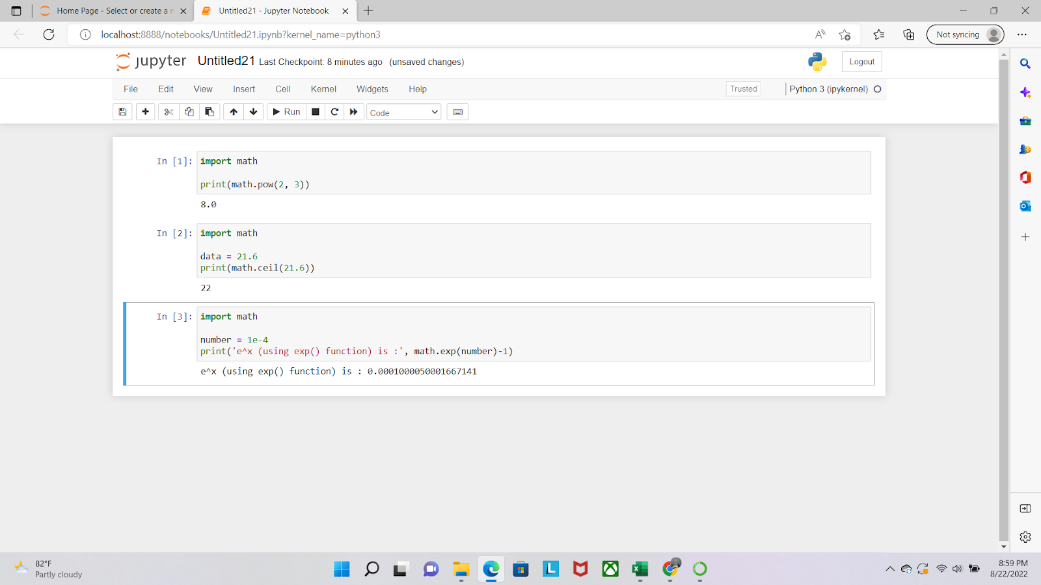Viewport: 1041px width, 585px height.
Task: Show hidden system tray icons chevron
Action: (890, 569)
